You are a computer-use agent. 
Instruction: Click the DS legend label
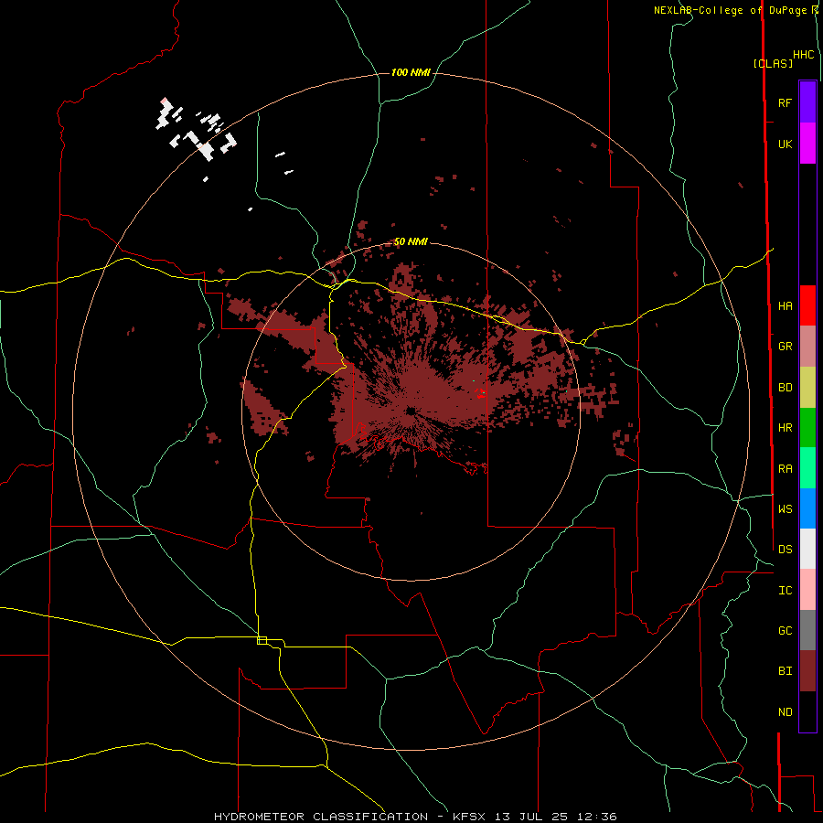[786, 550]
